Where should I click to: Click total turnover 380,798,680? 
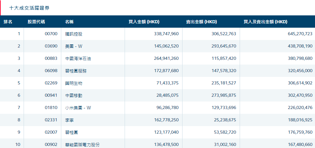pyautogui.click(x=300, y=58)
